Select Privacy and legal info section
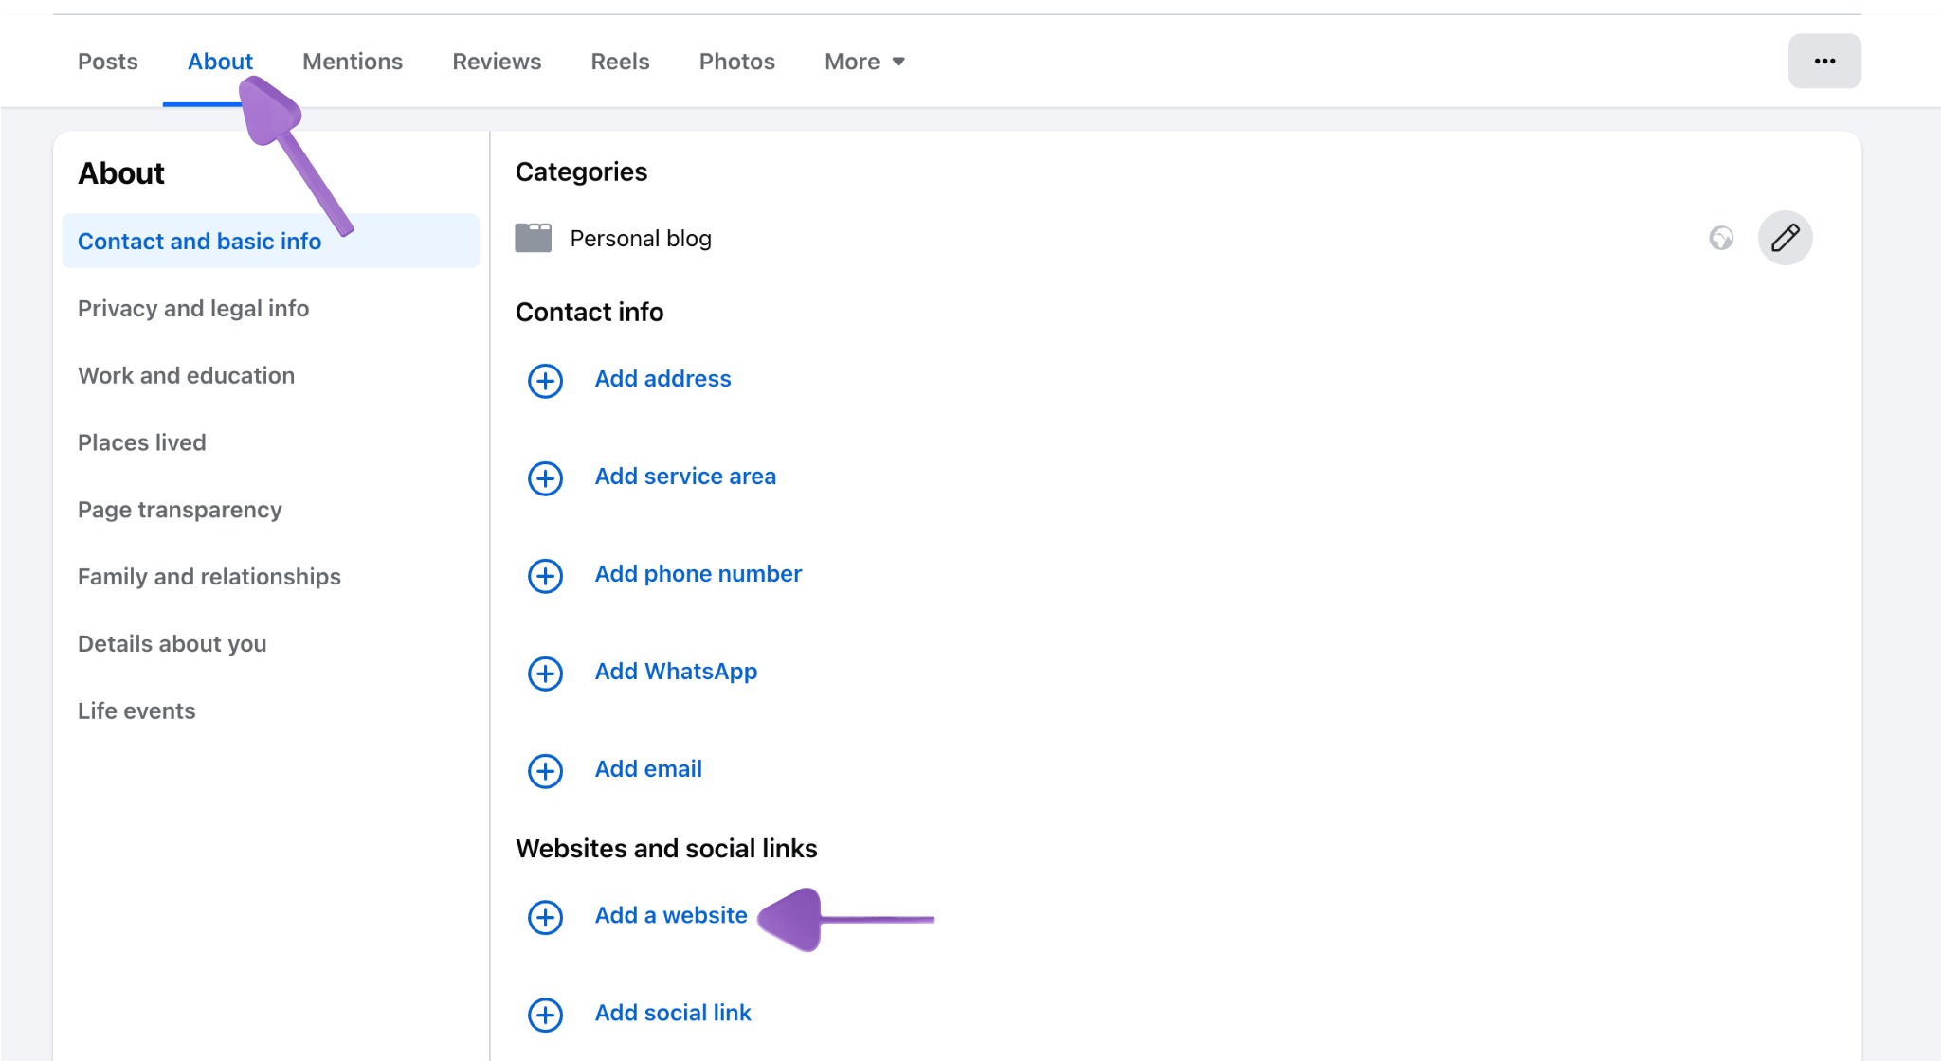This screenshot has height=1061, width=1941. click(193, 309)
